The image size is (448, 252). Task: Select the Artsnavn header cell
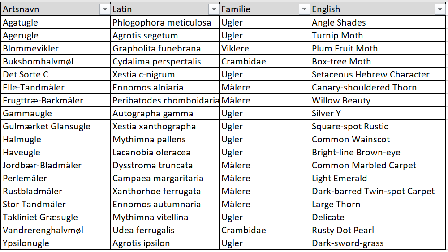coord(56,9)
